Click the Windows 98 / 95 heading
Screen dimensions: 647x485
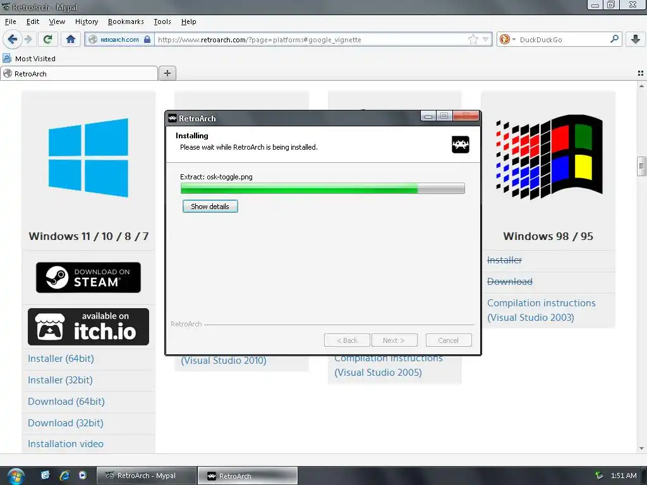click(x=548, y=236)
